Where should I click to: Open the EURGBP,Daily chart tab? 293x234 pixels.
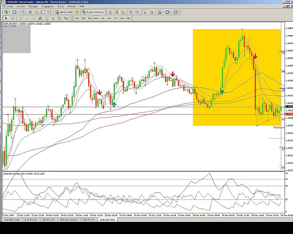click(x=12, y=220)
